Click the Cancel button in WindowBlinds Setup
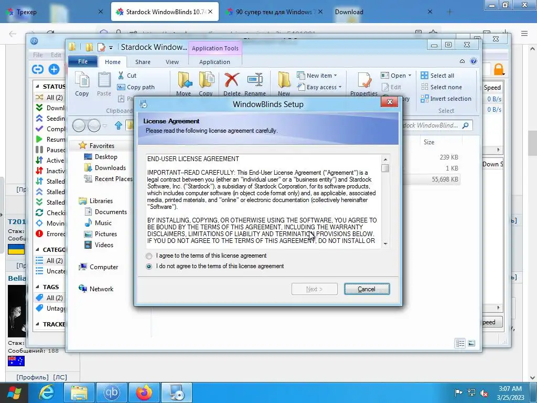This screenshot has height=403, width=537. click(367, 289)
